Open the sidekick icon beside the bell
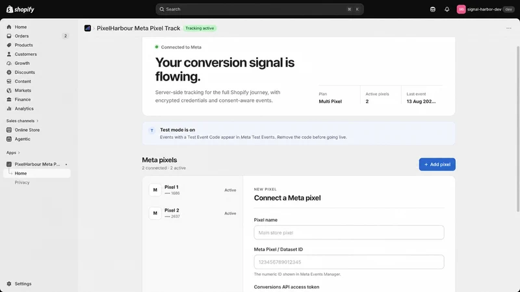The width and height of the screenshot is (520, 292). click(432, 9)
